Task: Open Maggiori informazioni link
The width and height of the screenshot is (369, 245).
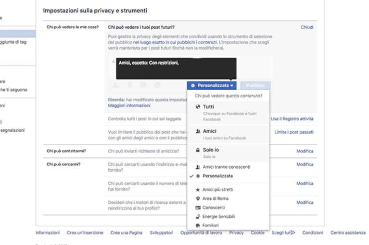Action: 129,105
